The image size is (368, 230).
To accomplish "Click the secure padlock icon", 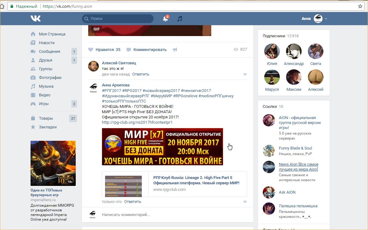I will click(12, 6).
